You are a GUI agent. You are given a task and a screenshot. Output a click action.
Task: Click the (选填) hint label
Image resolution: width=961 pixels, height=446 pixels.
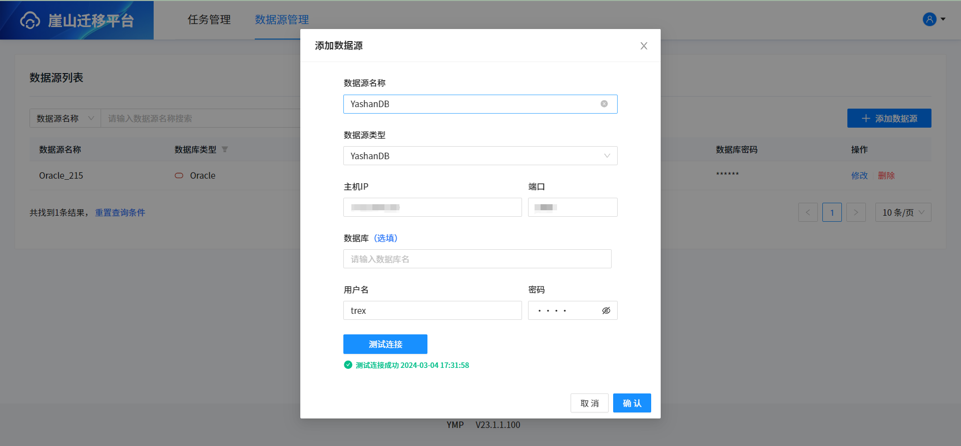[x=385, y=238]
